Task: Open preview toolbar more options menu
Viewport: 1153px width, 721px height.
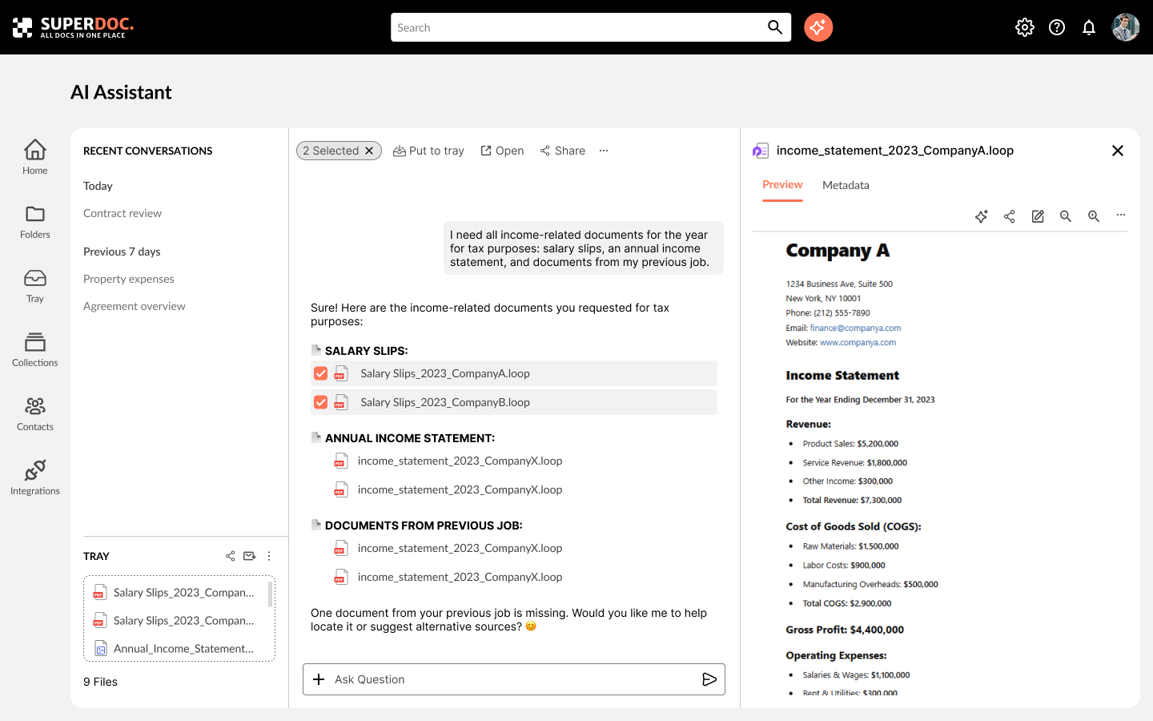Action: coord(1121,215)
